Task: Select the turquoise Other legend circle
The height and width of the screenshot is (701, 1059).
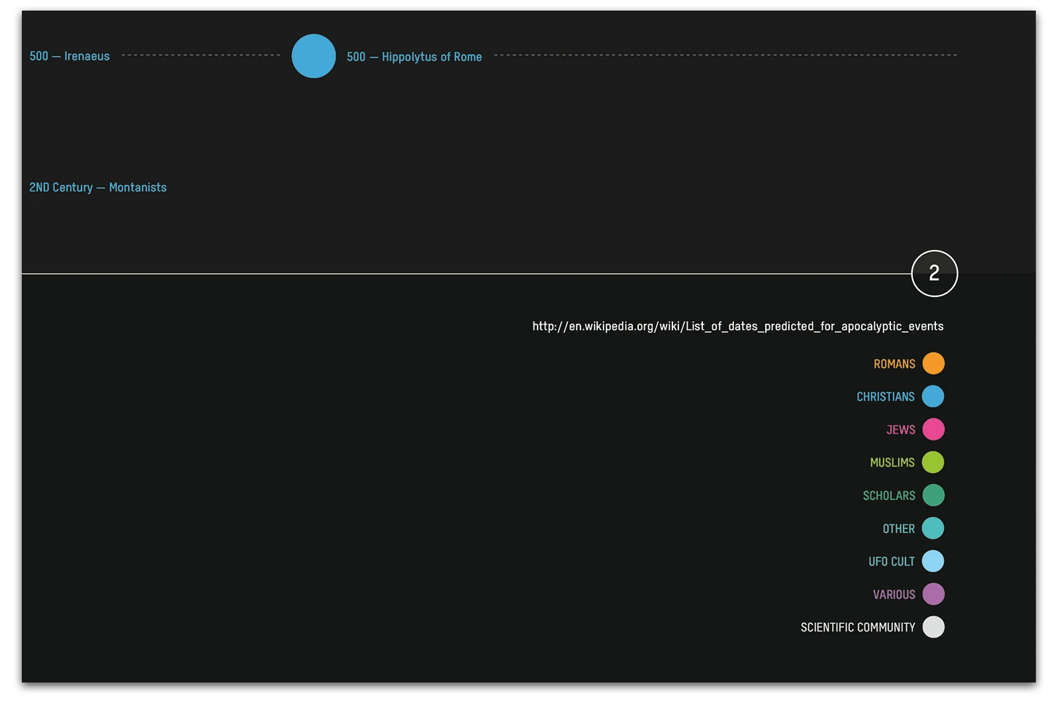Action: coord(933,528)
